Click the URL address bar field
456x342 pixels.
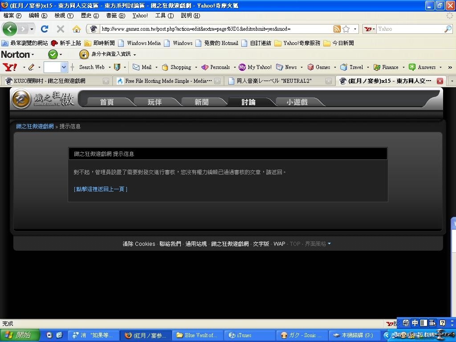pos(214,29)
